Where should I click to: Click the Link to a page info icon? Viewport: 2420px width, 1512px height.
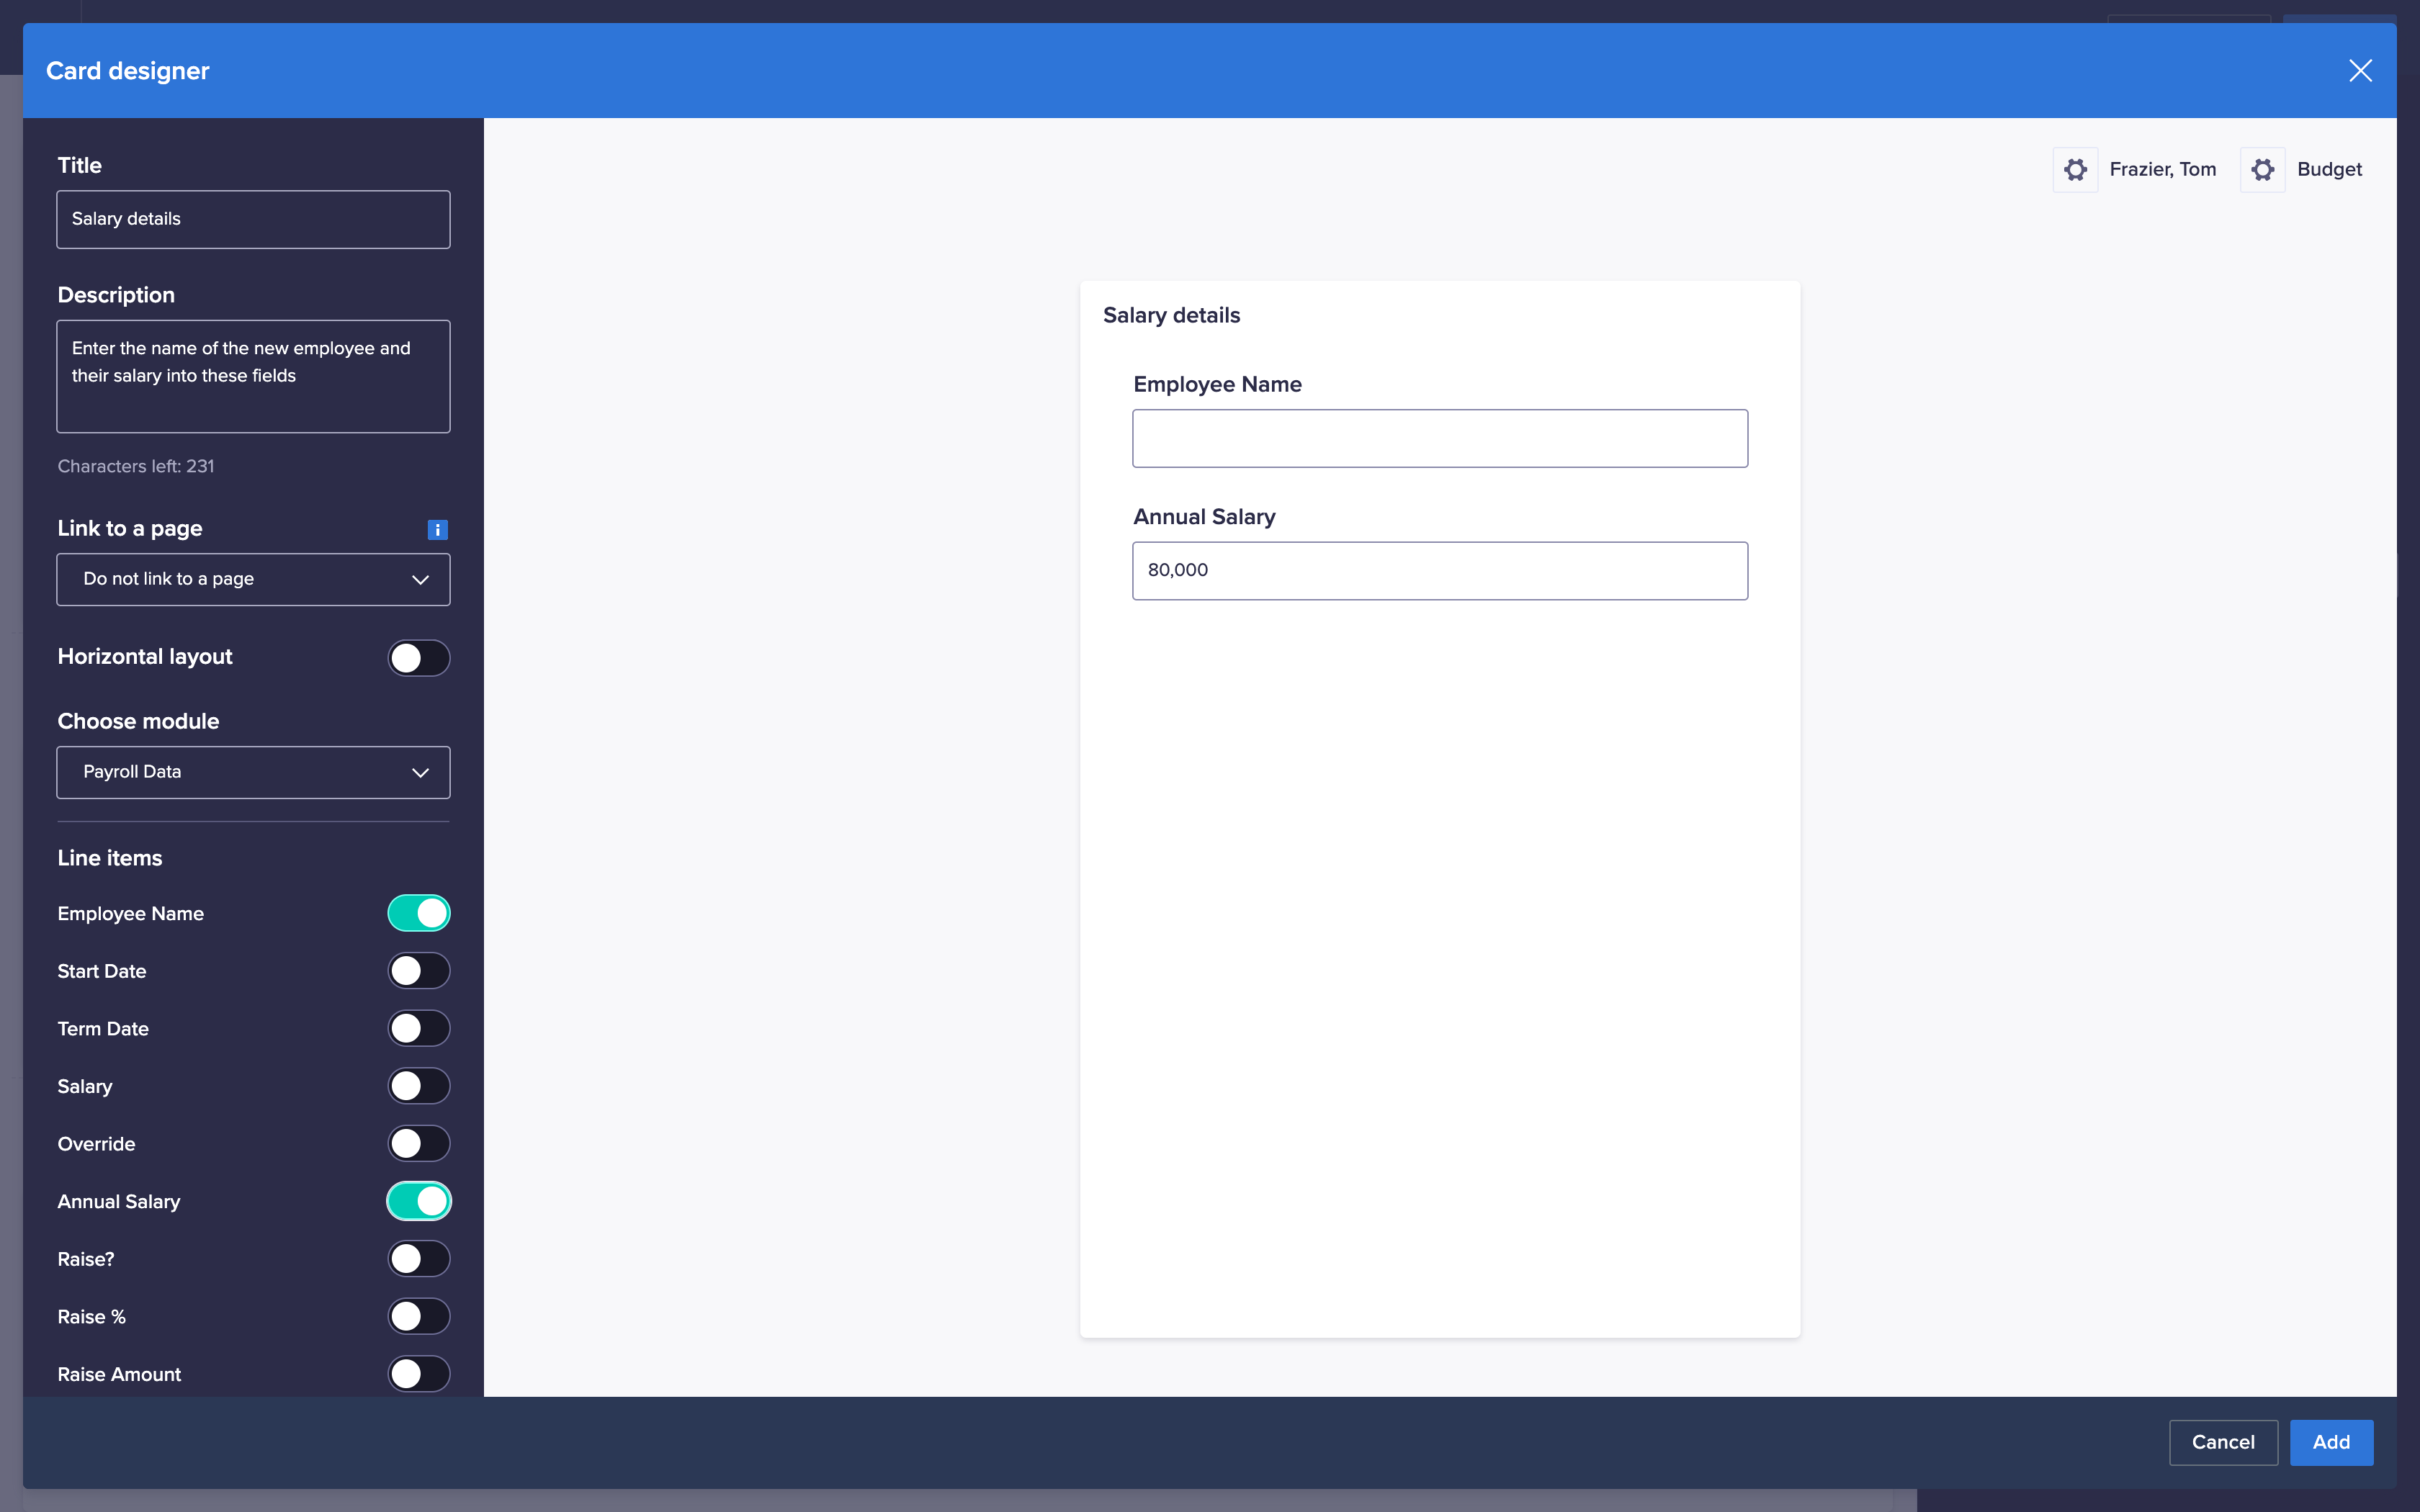437,530
